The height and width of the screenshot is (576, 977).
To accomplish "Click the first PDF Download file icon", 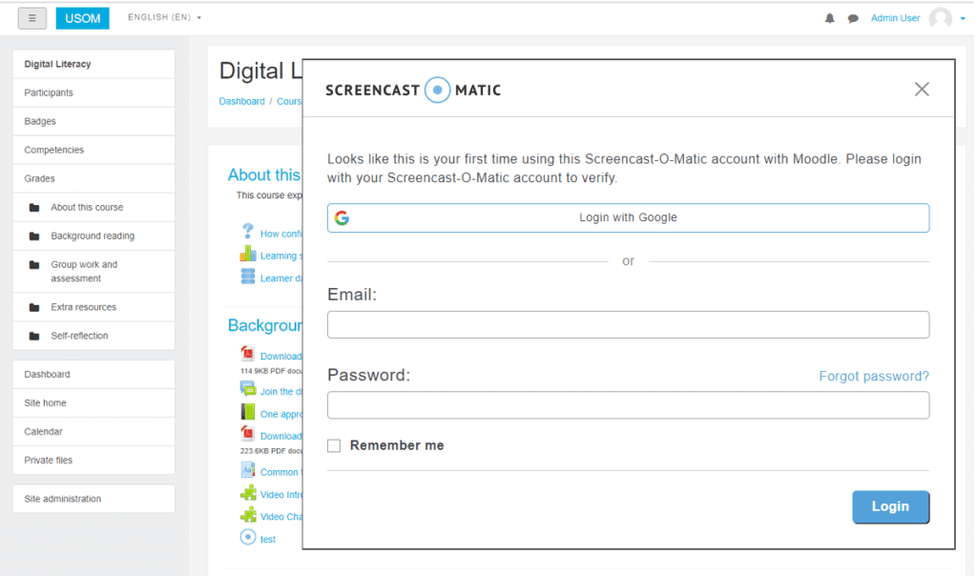I will (247, 354).
